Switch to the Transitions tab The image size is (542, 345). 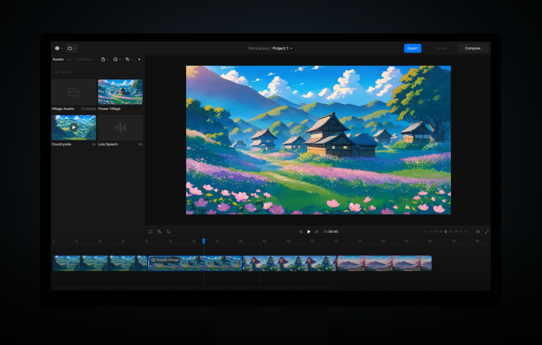click(84, 59)
